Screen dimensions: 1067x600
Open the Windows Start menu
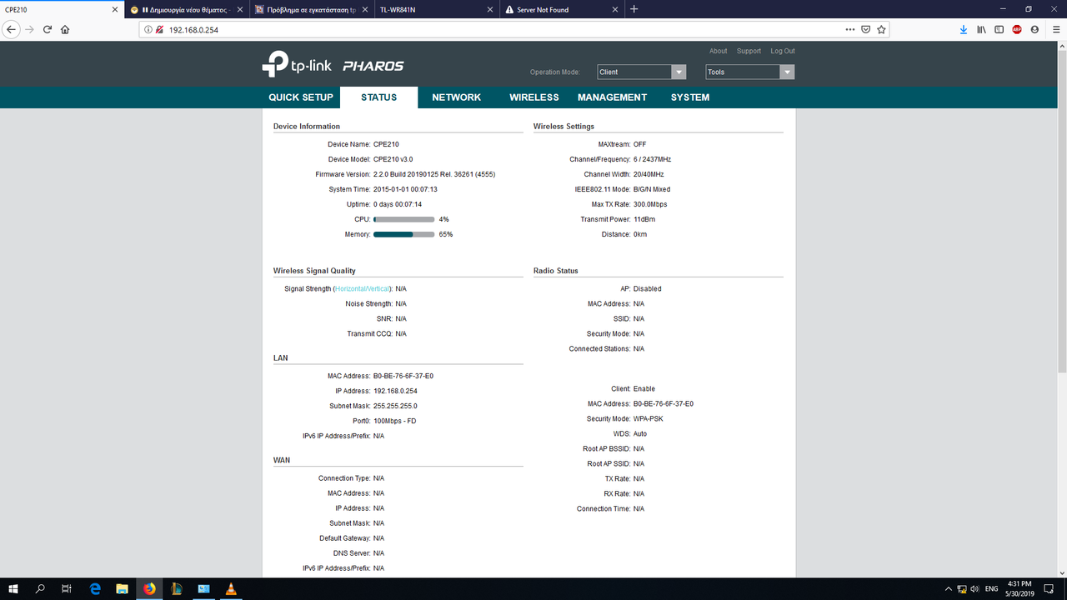click(13, 589)
